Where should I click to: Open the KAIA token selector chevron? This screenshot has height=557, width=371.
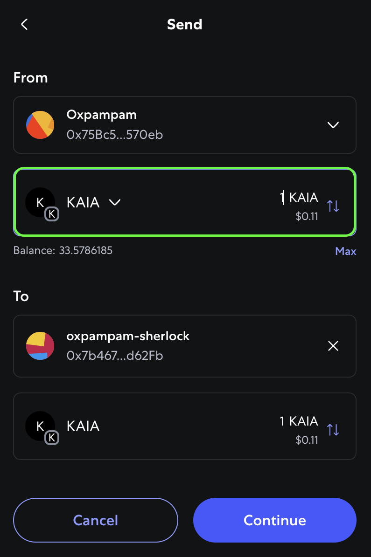click(114, 202)
